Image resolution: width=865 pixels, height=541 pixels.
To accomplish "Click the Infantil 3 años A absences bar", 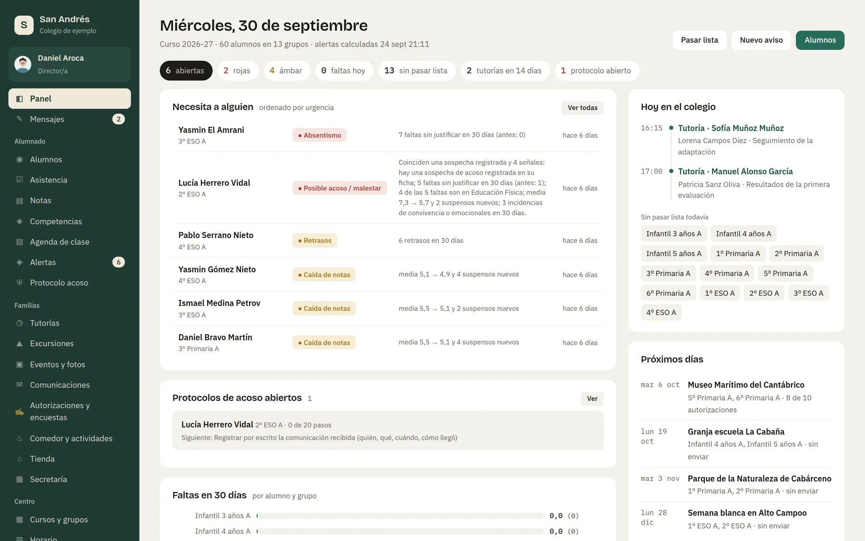I will pos(400,516).
